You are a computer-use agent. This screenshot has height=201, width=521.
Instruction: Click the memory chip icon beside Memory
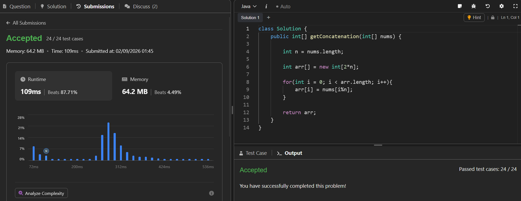pos(125,79)
